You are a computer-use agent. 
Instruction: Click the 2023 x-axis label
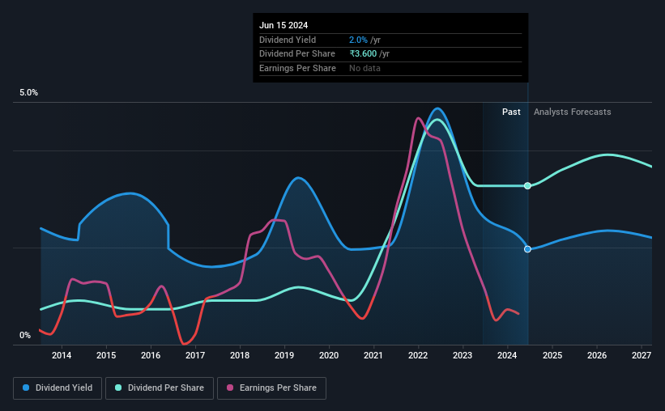click(x=463, y=355)
